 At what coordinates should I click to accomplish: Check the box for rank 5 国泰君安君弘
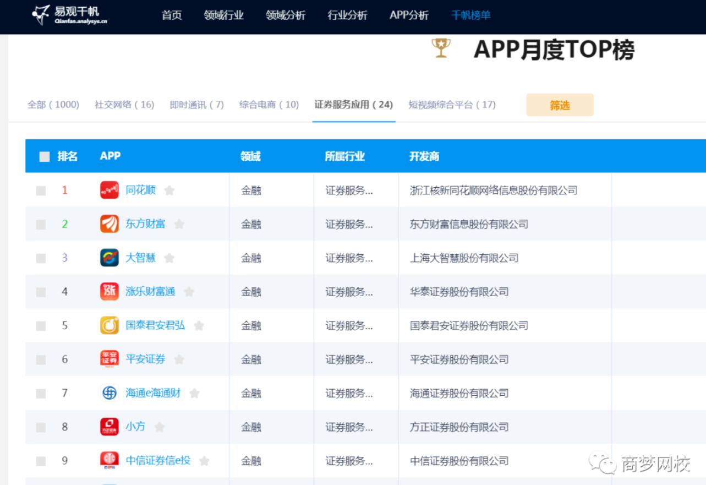(41, 326)
